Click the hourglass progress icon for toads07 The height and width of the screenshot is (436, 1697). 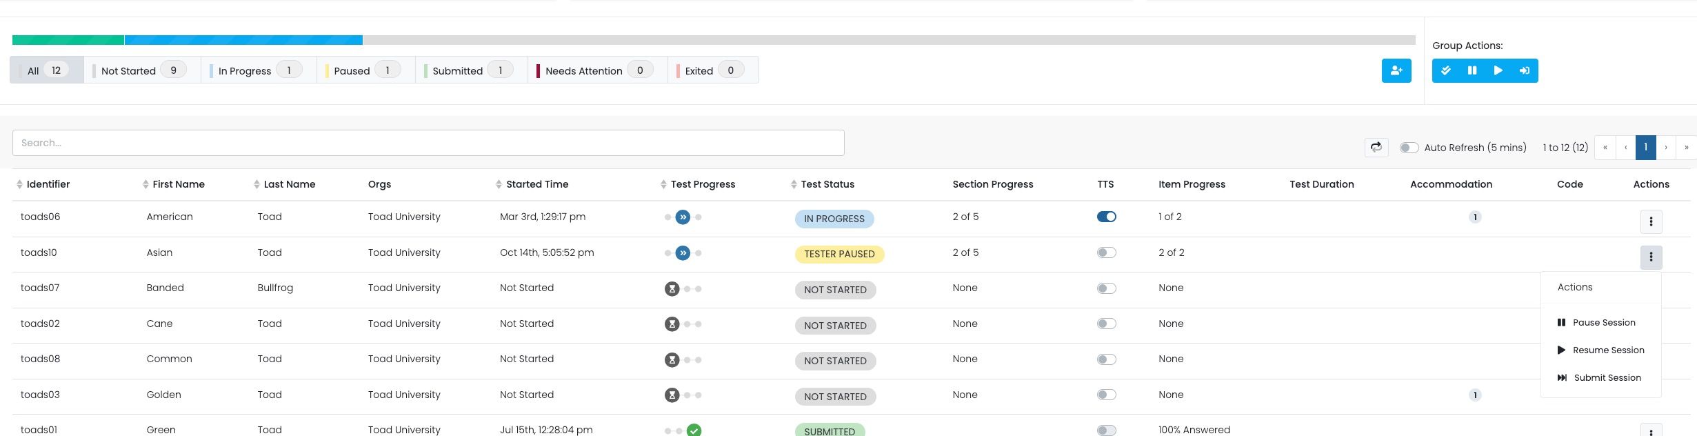click(x=672, y=289)
